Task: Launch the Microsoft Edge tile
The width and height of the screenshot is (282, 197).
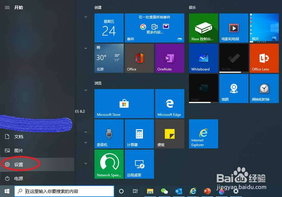Action: pyautogui.click(x=170, y=103)
